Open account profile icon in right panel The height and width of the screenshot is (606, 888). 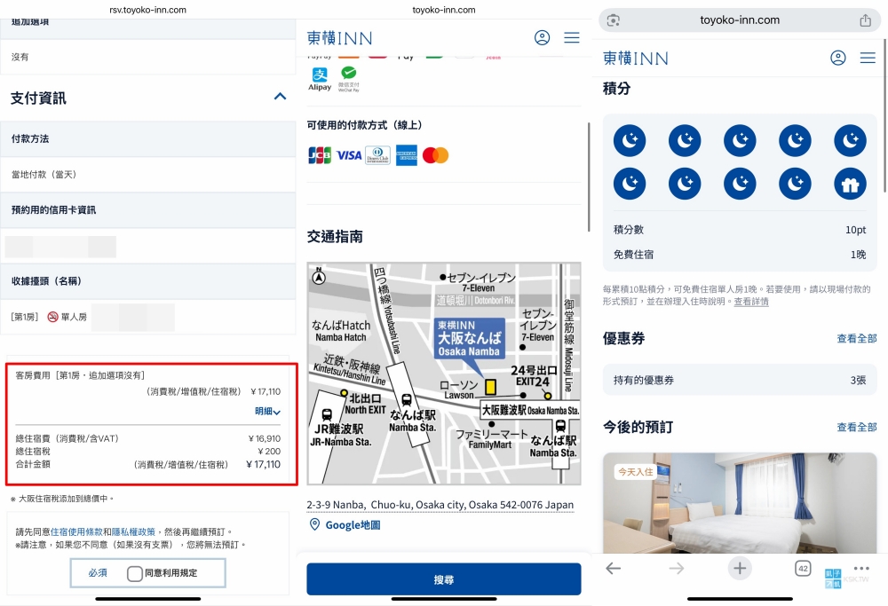click(838, 58)
